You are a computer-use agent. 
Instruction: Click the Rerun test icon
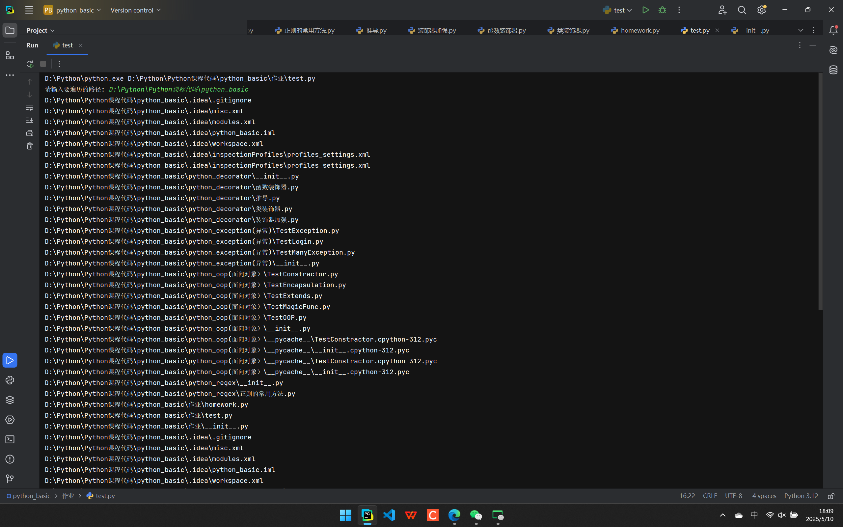click(x=30, y=64)
